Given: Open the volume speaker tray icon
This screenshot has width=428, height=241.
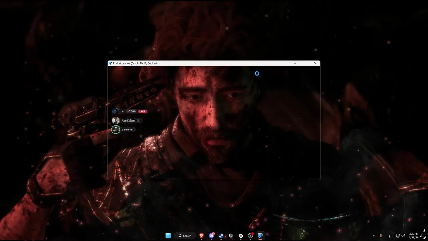Looking at the screenshot, I should 403,236.
